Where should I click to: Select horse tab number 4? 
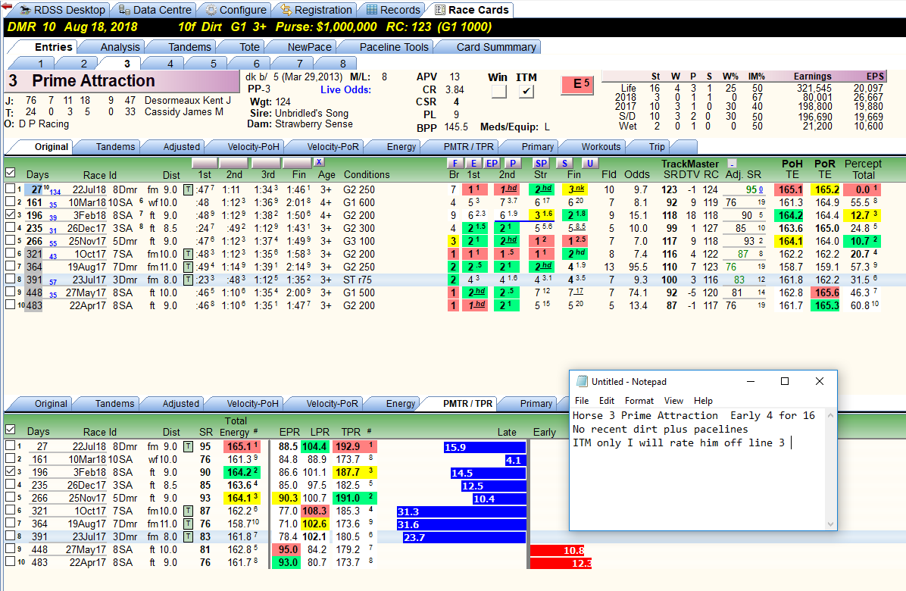pyautogui.click(x=170, y=64)
